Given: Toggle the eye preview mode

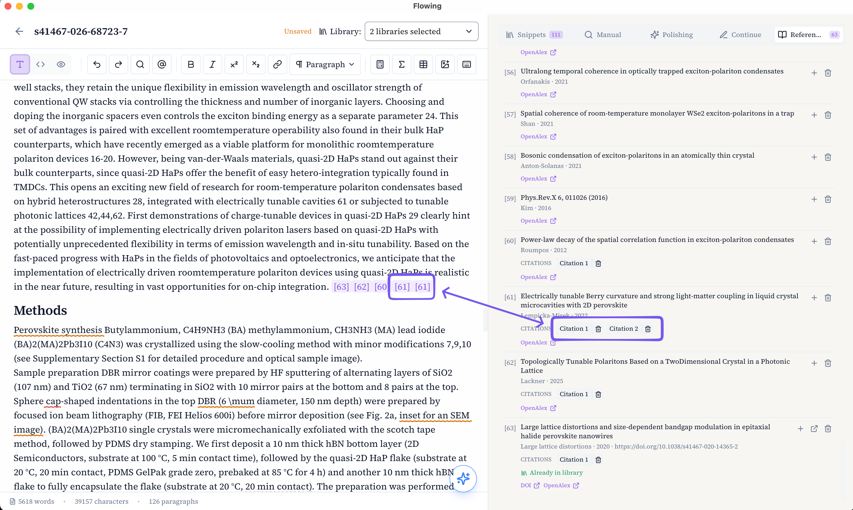Looking at the screenshot, I should [x=61, y=64].
